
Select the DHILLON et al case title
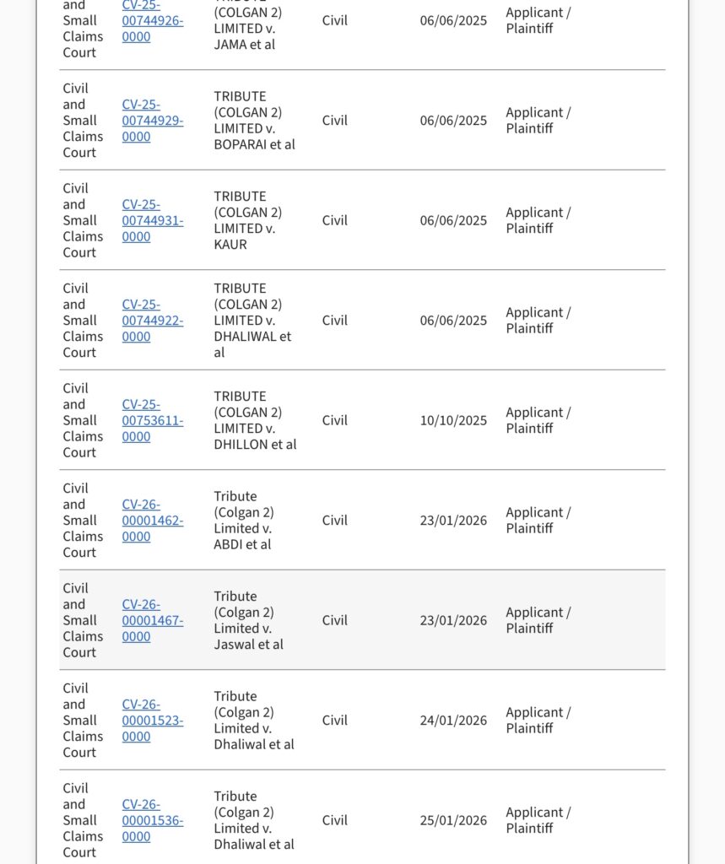255,420
